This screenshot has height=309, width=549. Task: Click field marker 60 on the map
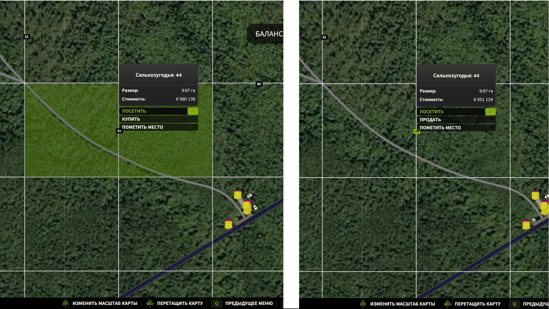(x=259, y=84)
